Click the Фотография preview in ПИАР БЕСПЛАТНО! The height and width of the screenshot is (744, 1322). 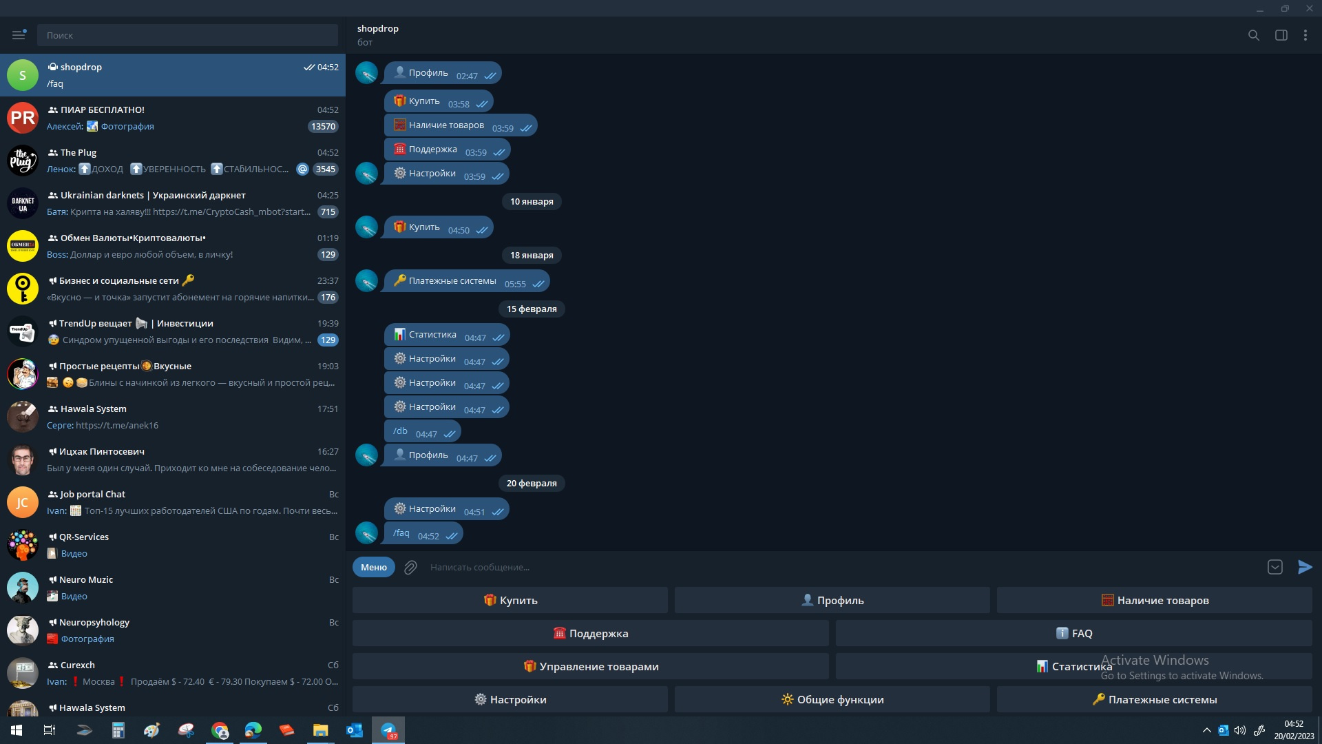[x=127, y=126]
